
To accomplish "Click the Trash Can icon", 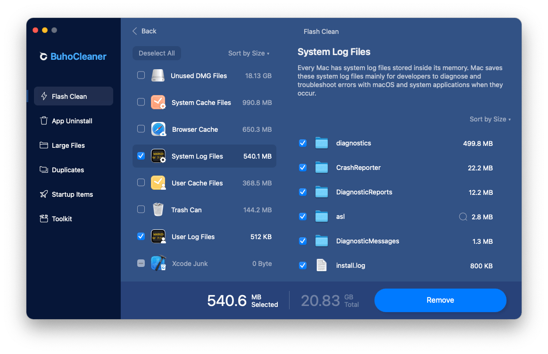I will coord(158,209).
